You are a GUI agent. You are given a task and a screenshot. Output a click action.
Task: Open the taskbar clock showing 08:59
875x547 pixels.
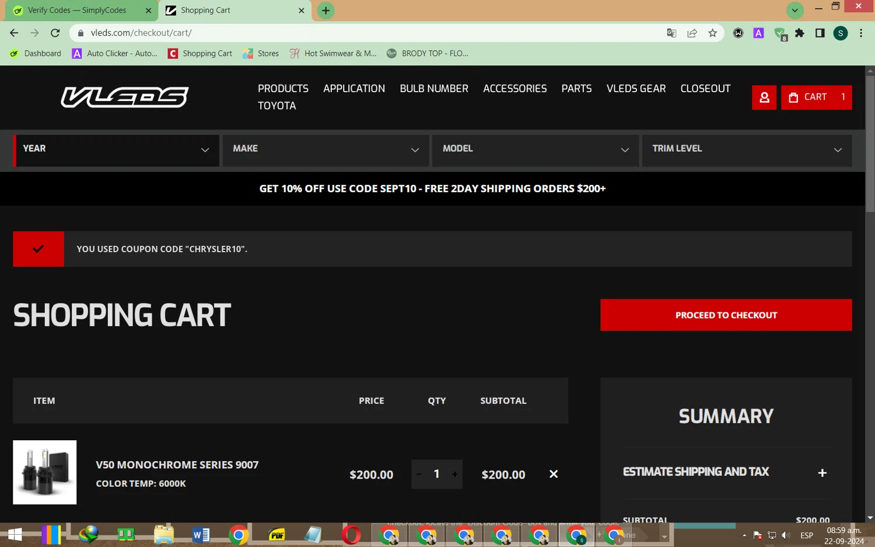pos(844,535)
